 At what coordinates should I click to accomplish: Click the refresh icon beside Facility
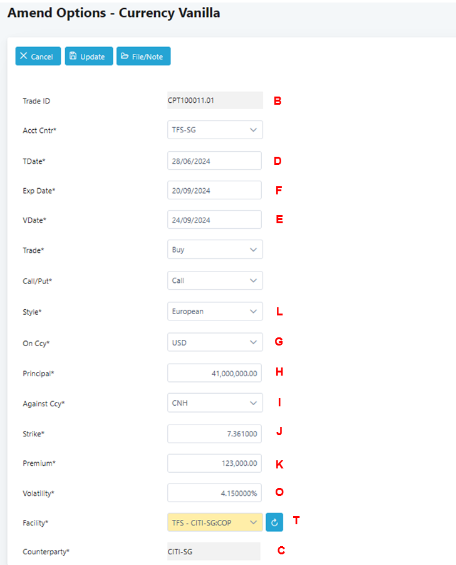click(274, 522)
